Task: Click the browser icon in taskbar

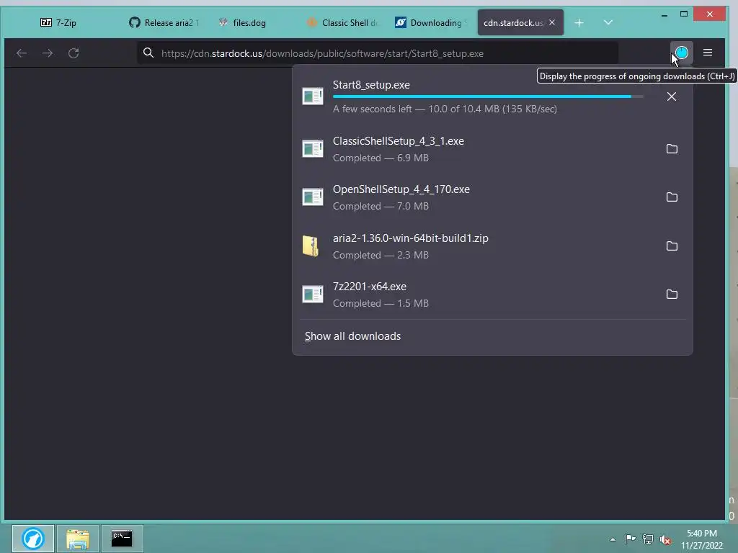Action: coord(33,539)
